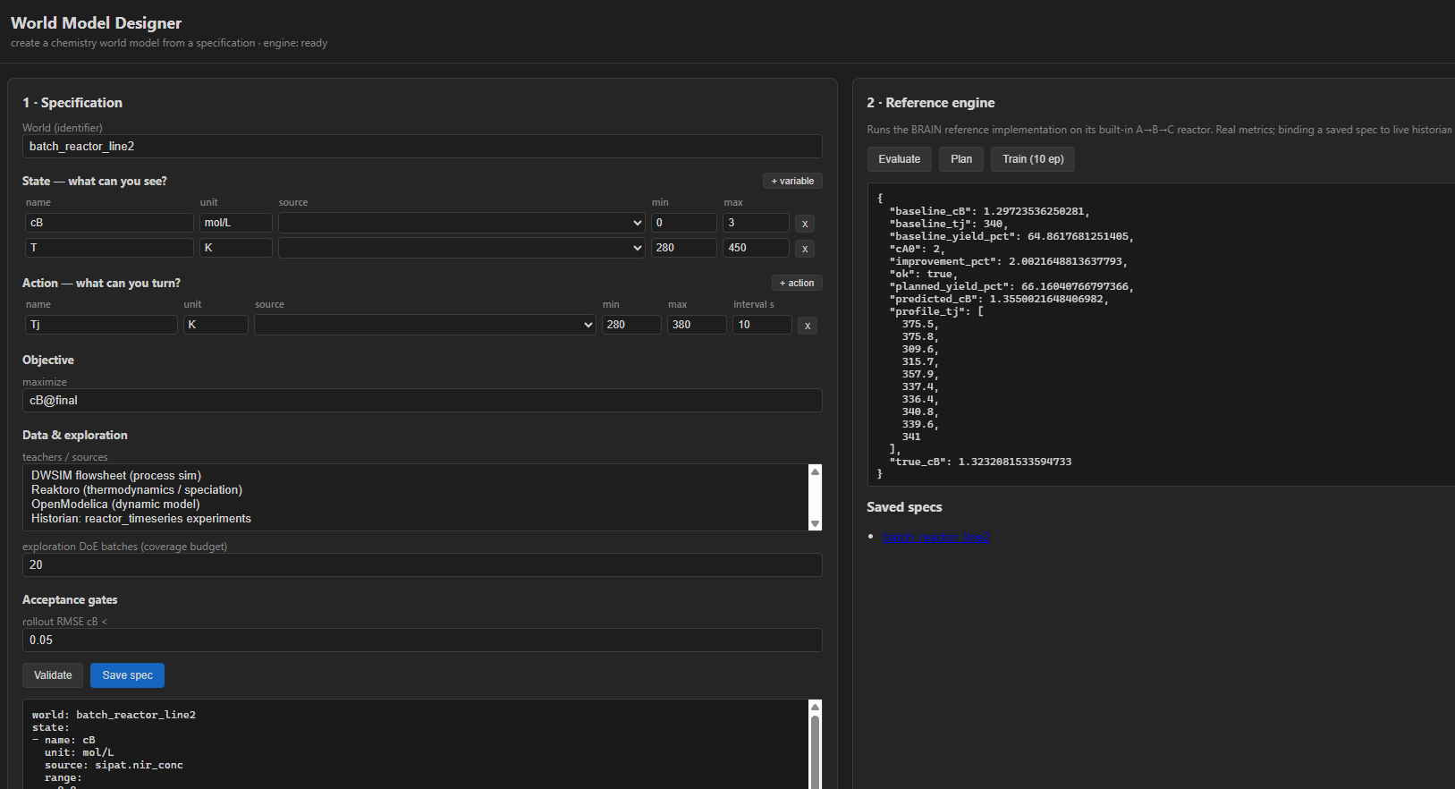Click the "source: sipat.nir_conc" YAML line
The height and width of the screenshot is (789, 1455).
click(114, 766)
